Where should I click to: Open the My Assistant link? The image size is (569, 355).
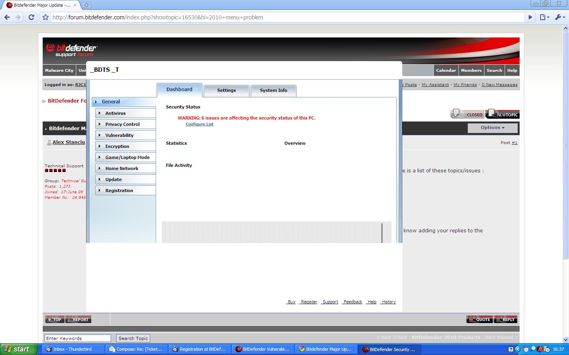coord(435,85)
